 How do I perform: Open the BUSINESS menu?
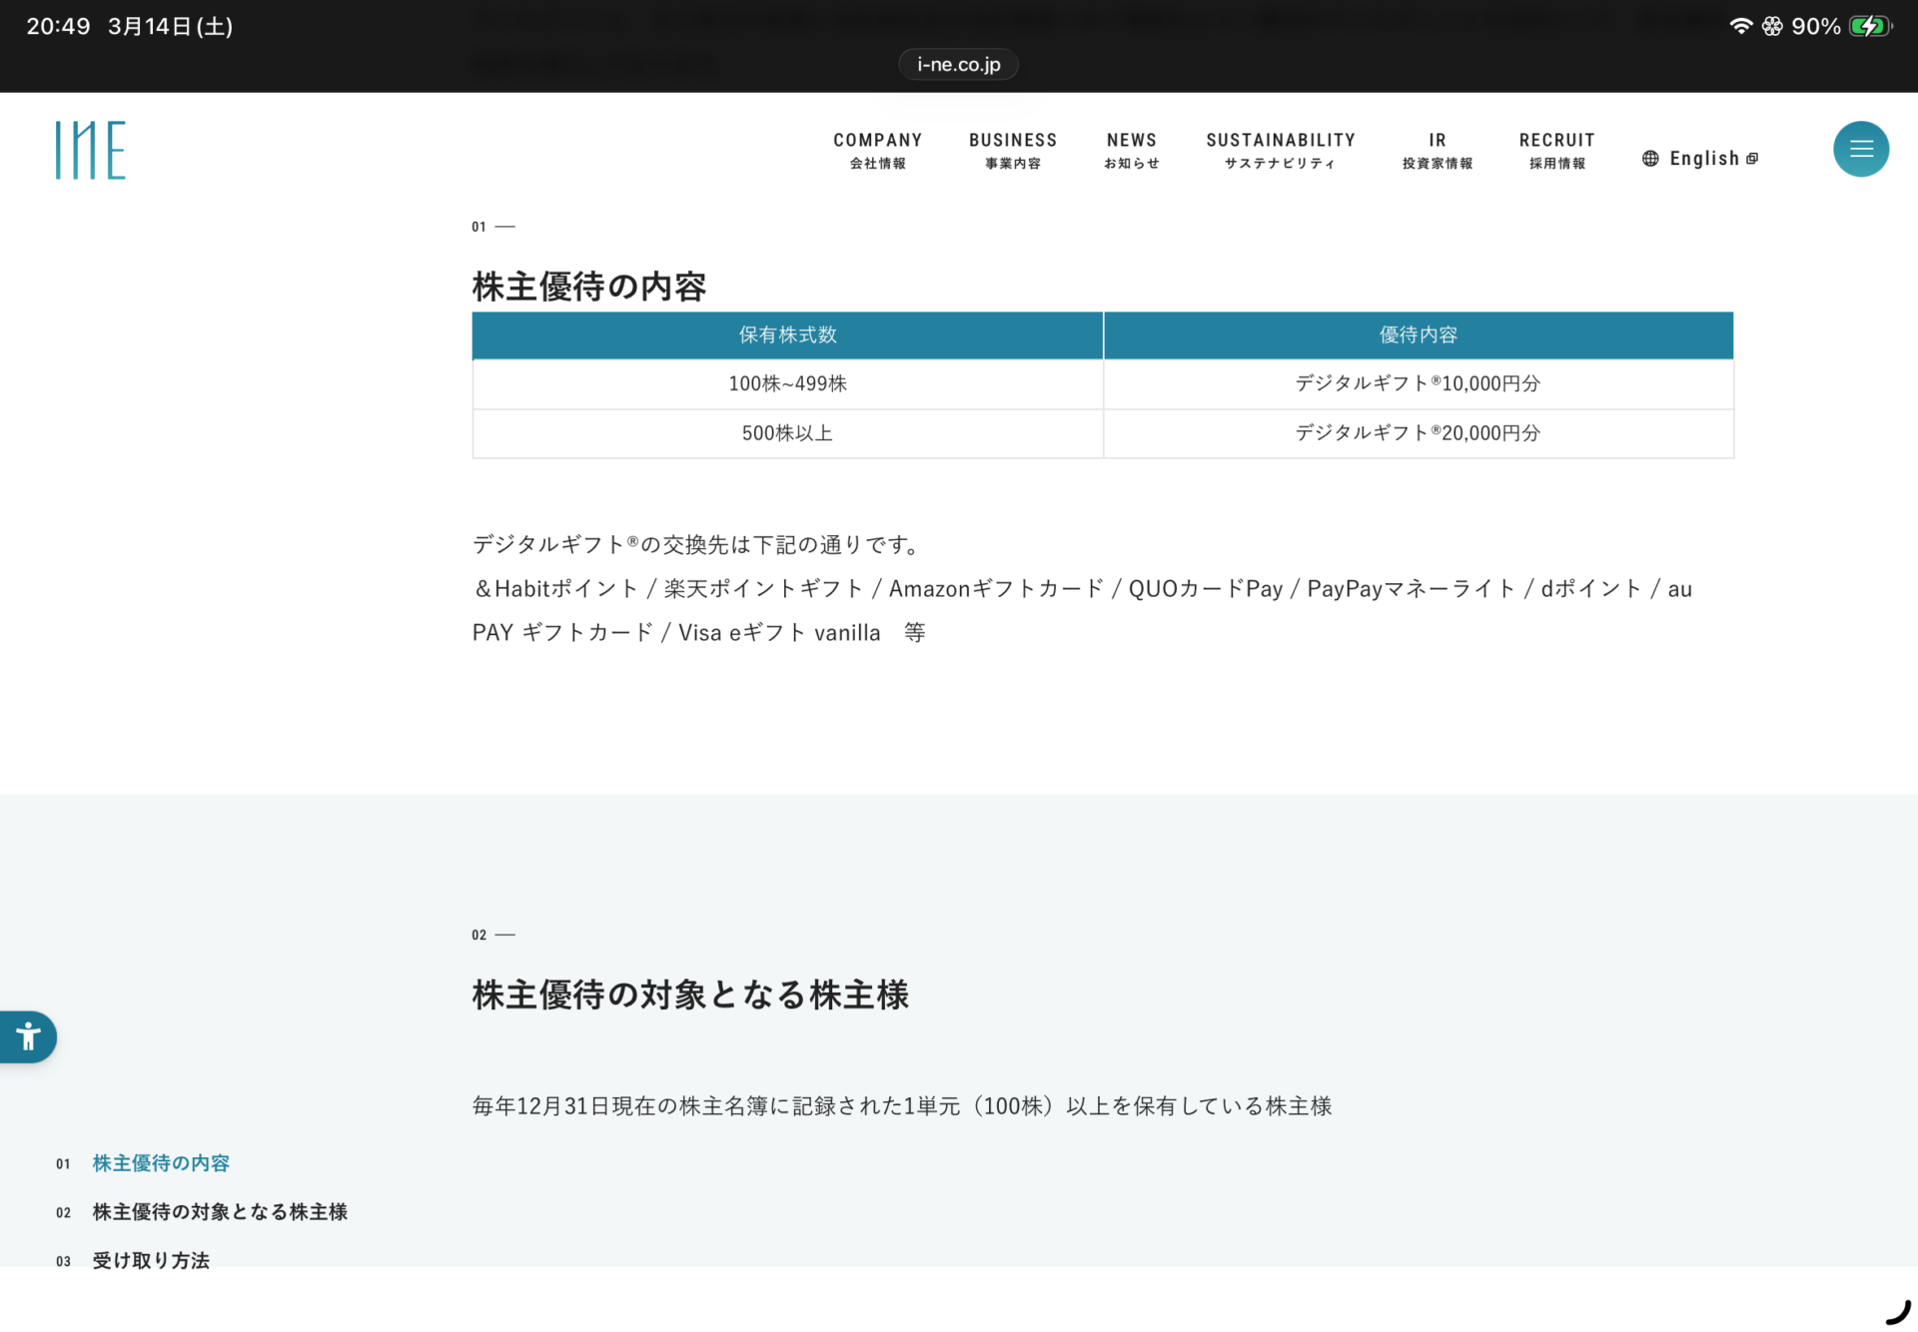click(1012, 150)
